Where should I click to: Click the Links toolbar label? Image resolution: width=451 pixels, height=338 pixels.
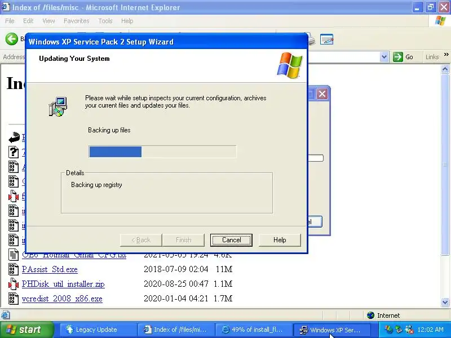point(432,57)
